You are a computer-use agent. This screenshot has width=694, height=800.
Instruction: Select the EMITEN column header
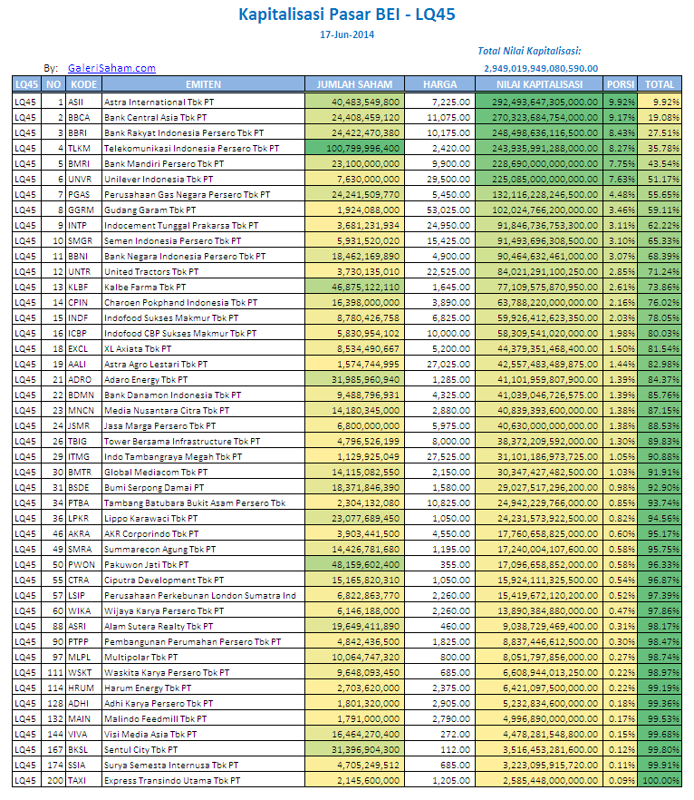pyautogui.click(x=203, y=84)
